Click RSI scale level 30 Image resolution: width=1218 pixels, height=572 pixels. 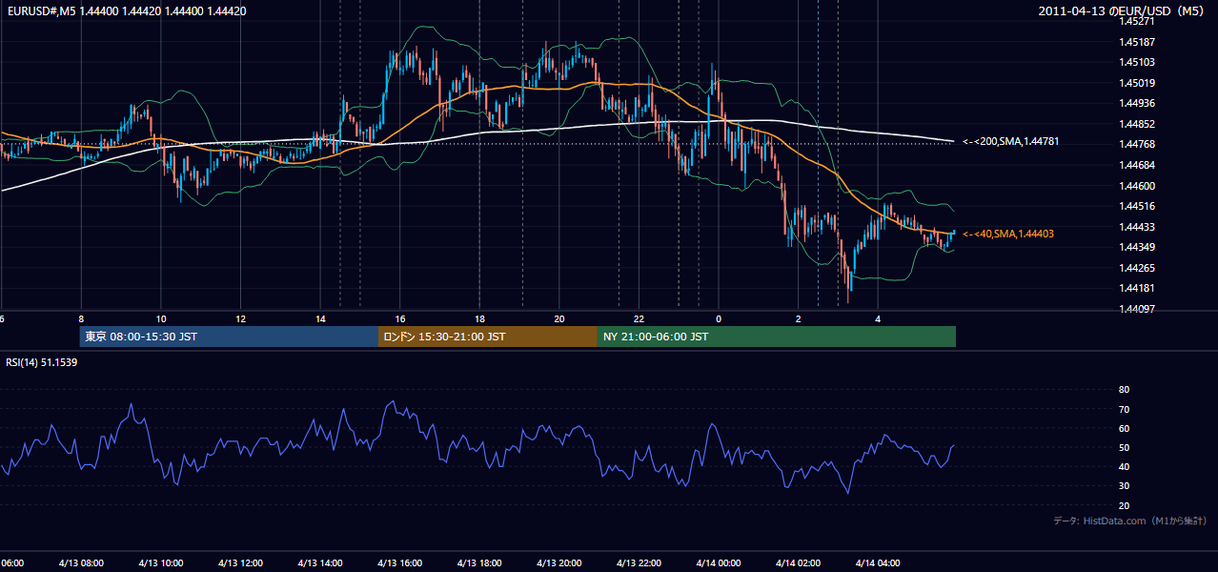click(x=1125, y=486)
